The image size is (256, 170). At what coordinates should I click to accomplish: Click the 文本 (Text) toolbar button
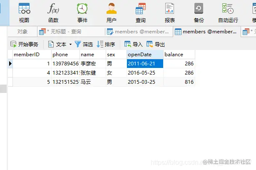pyautogui.click(x=57, y=44)
